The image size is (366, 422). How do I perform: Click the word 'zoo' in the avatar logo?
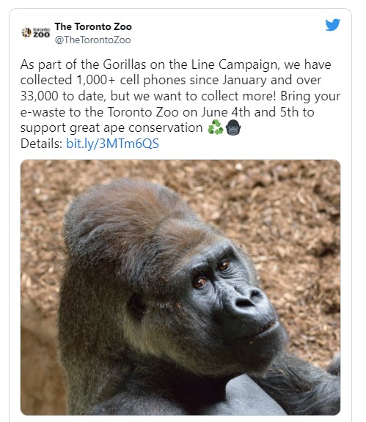point(42,34)
